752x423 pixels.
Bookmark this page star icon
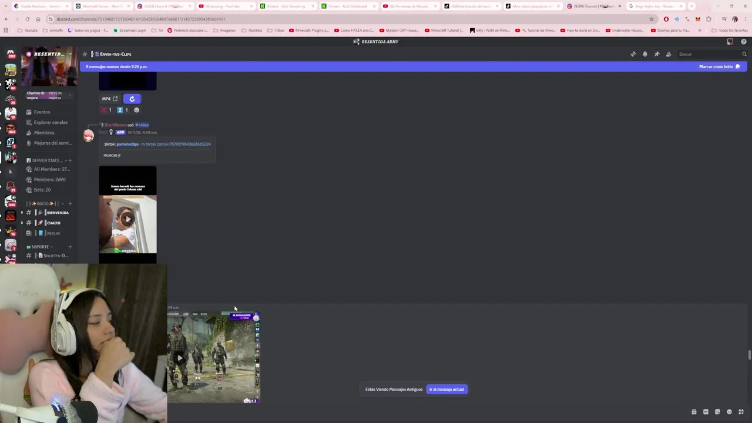coord(652,19)
